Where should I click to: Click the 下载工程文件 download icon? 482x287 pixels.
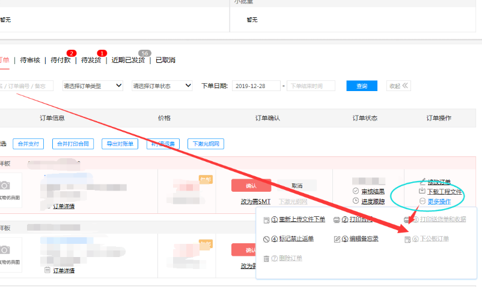(x=423, y=192)
